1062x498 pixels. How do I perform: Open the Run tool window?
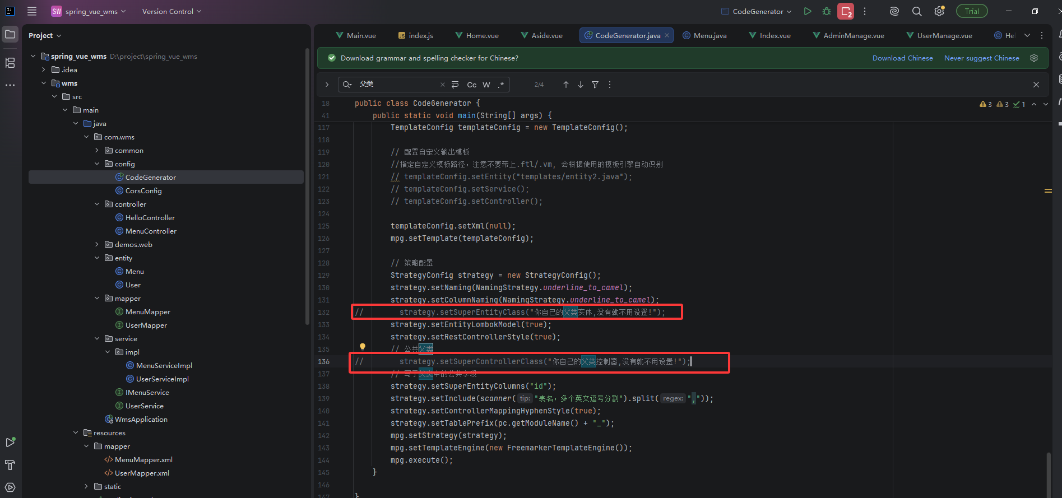click(10, 443)
